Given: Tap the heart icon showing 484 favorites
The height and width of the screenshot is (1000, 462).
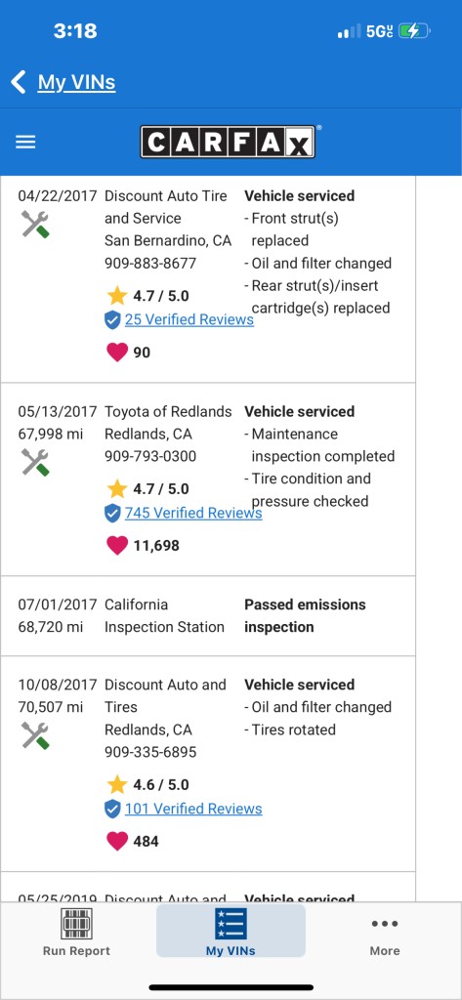Looking at the screenshot, I should 117,841.
